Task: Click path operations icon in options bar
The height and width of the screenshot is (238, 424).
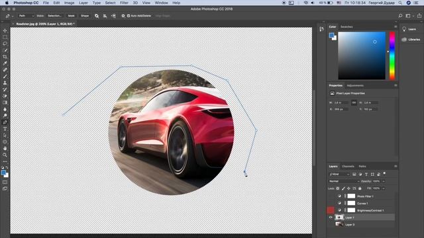Action: coord(97,16)
